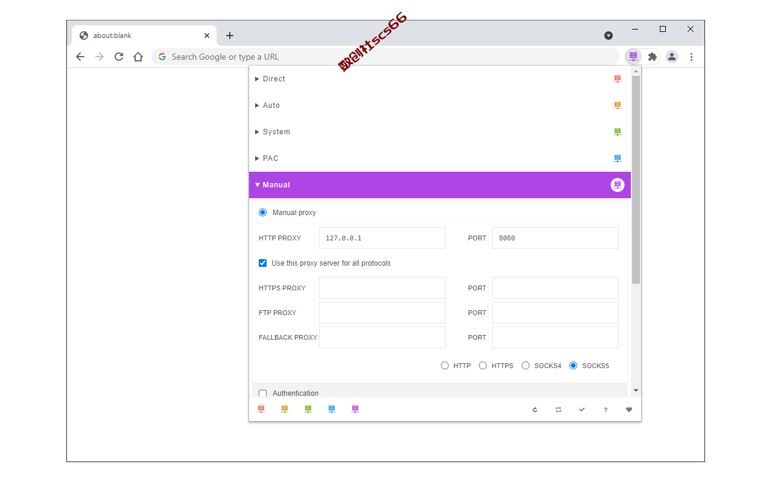Select the HTTPS protocol radio
The height and width of the screenshot is (482, 772).
coord(483,366)
